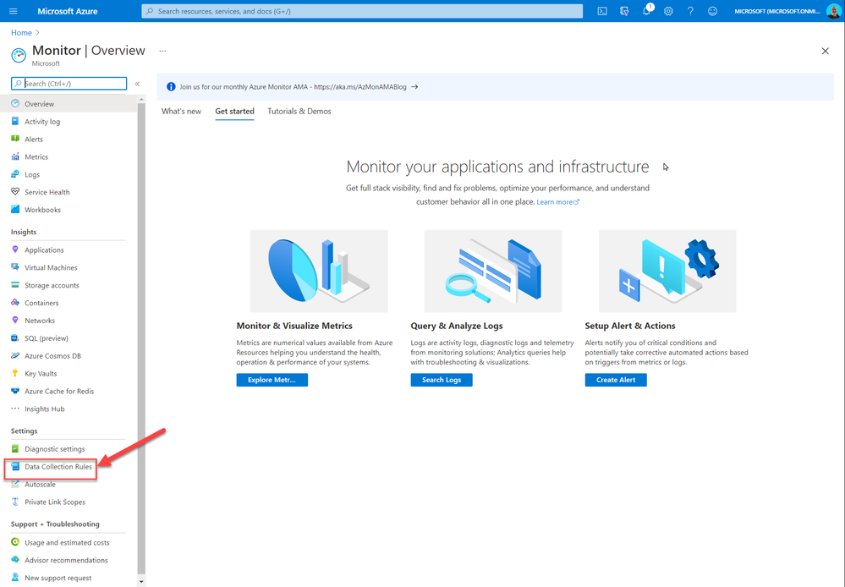Image resolution: width=845 pixels, height=587 pixels.
Task: Click the Azure Cache for Redis icon
Action: coord(15,391)
